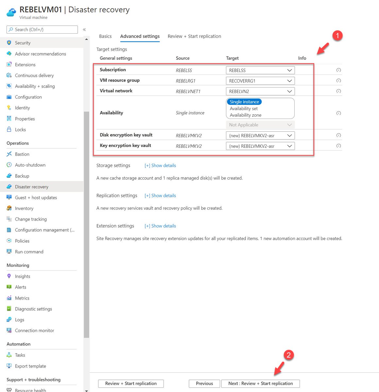Click the VM resource group info icon

point(339,80)
